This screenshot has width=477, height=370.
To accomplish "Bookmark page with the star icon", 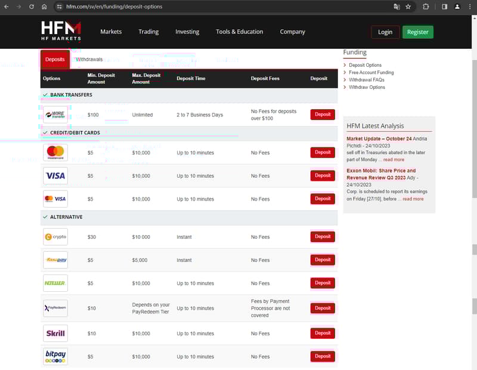I will click(408, 7).
